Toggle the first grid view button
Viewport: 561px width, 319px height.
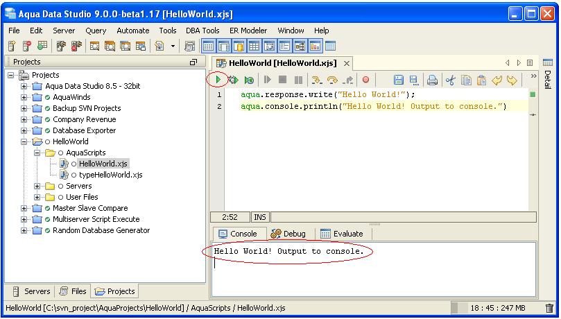(x=208, y=46)
